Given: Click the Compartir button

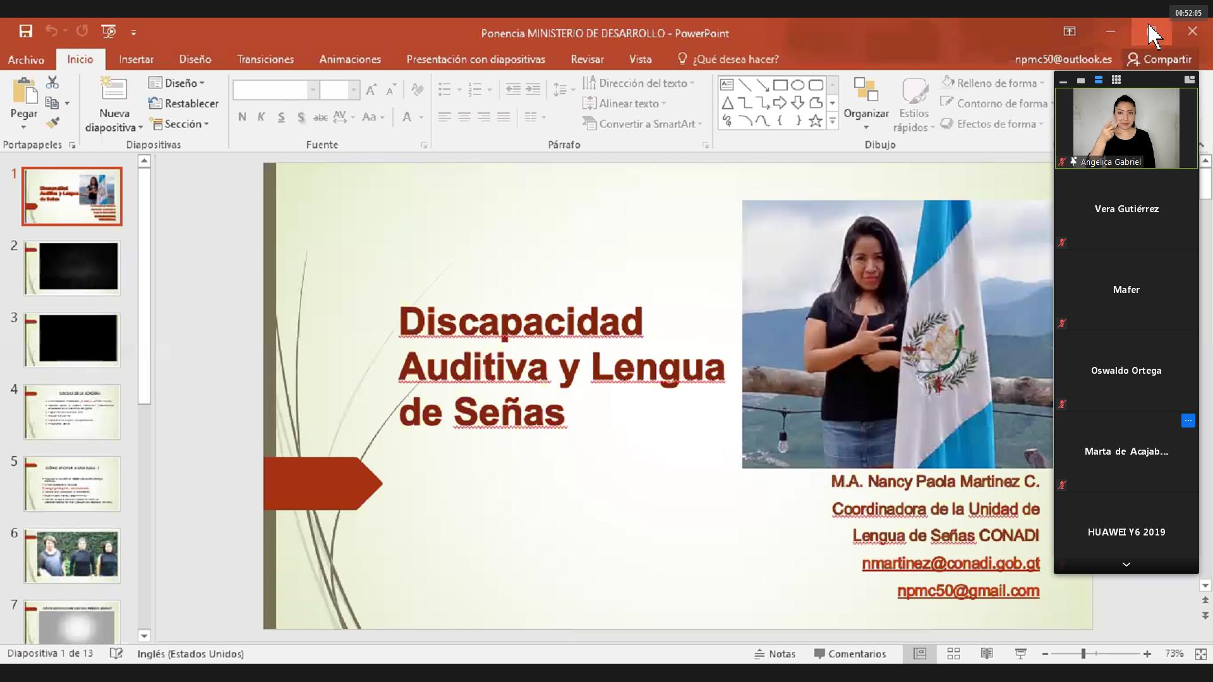Looking at the screenshot, I should click(1159, 59).
